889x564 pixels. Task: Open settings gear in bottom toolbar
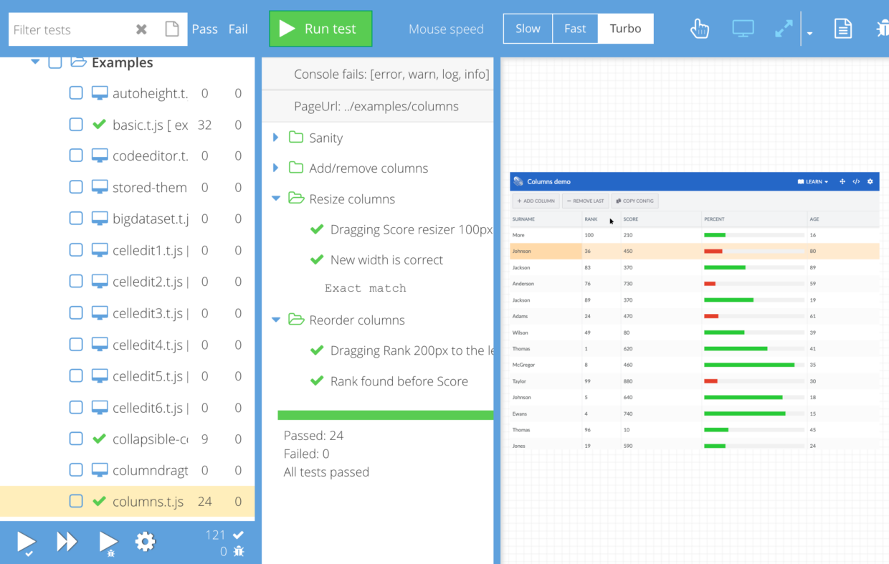pyautogui.click(x=145, y=541)
